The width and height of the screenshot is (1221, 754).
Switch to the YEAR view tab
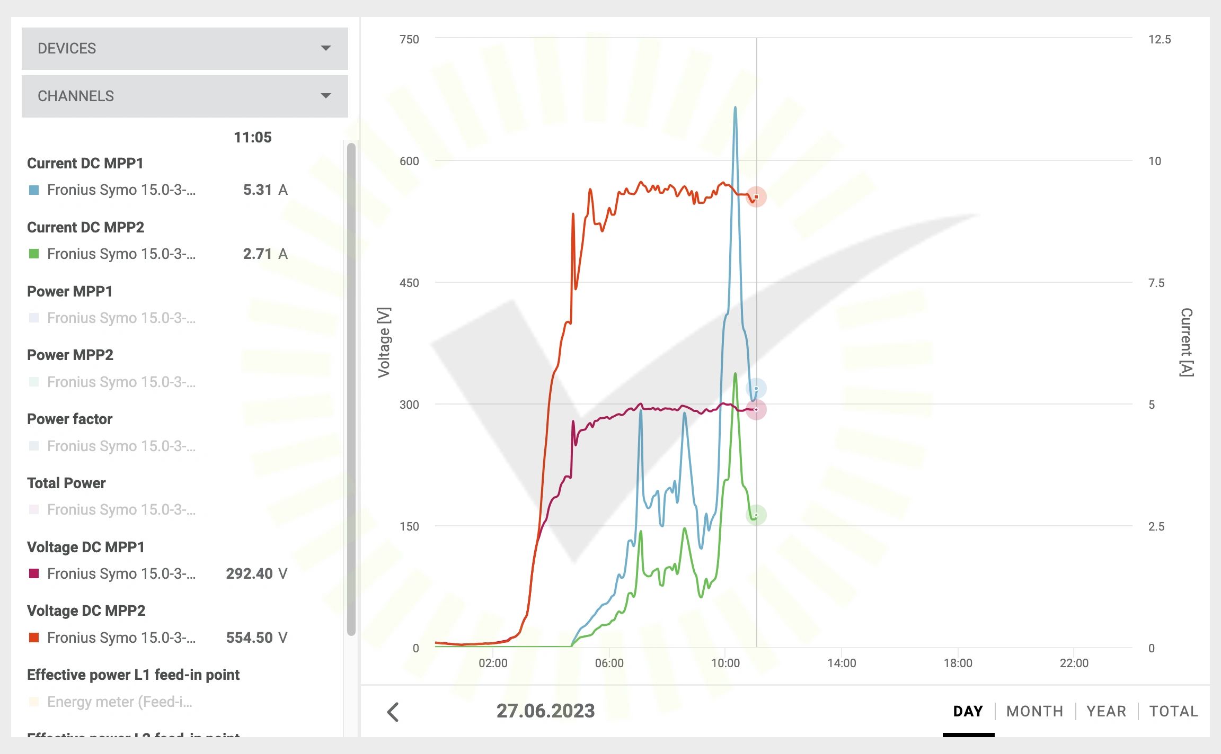pos(1106,711)
